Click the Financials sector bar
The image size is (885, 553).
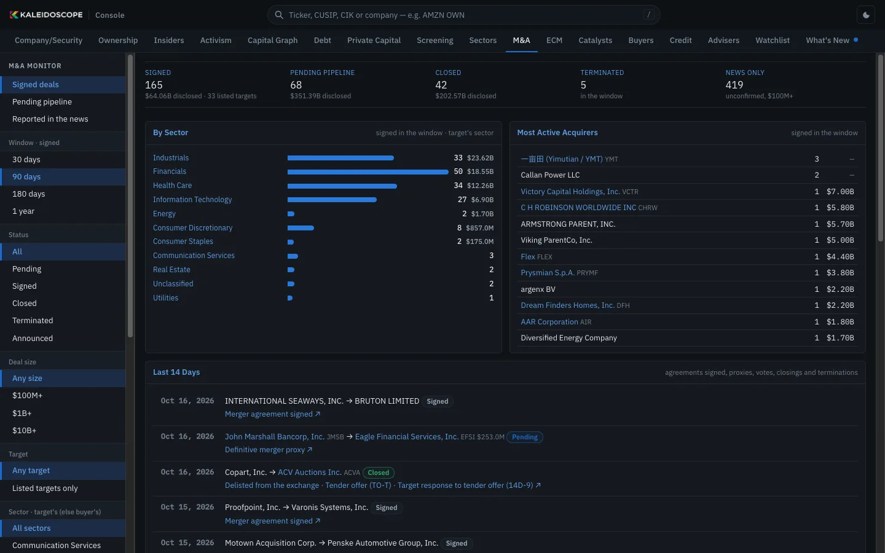(368, 172)
